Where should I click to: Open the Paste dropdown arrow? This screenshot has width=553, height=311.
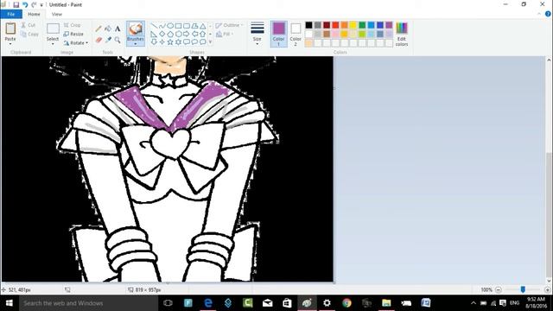tap(10, 44)
